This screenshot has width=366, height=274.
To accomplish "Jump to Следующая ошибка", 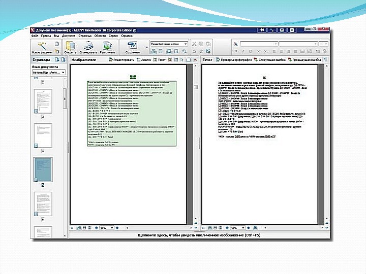I will coord(269,60).
